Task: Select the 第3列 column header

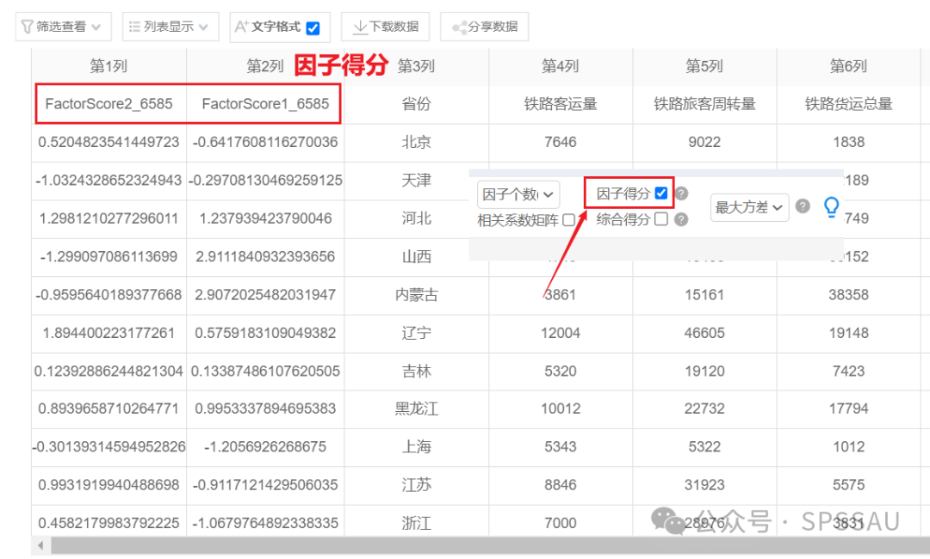Action: point(416,66)
